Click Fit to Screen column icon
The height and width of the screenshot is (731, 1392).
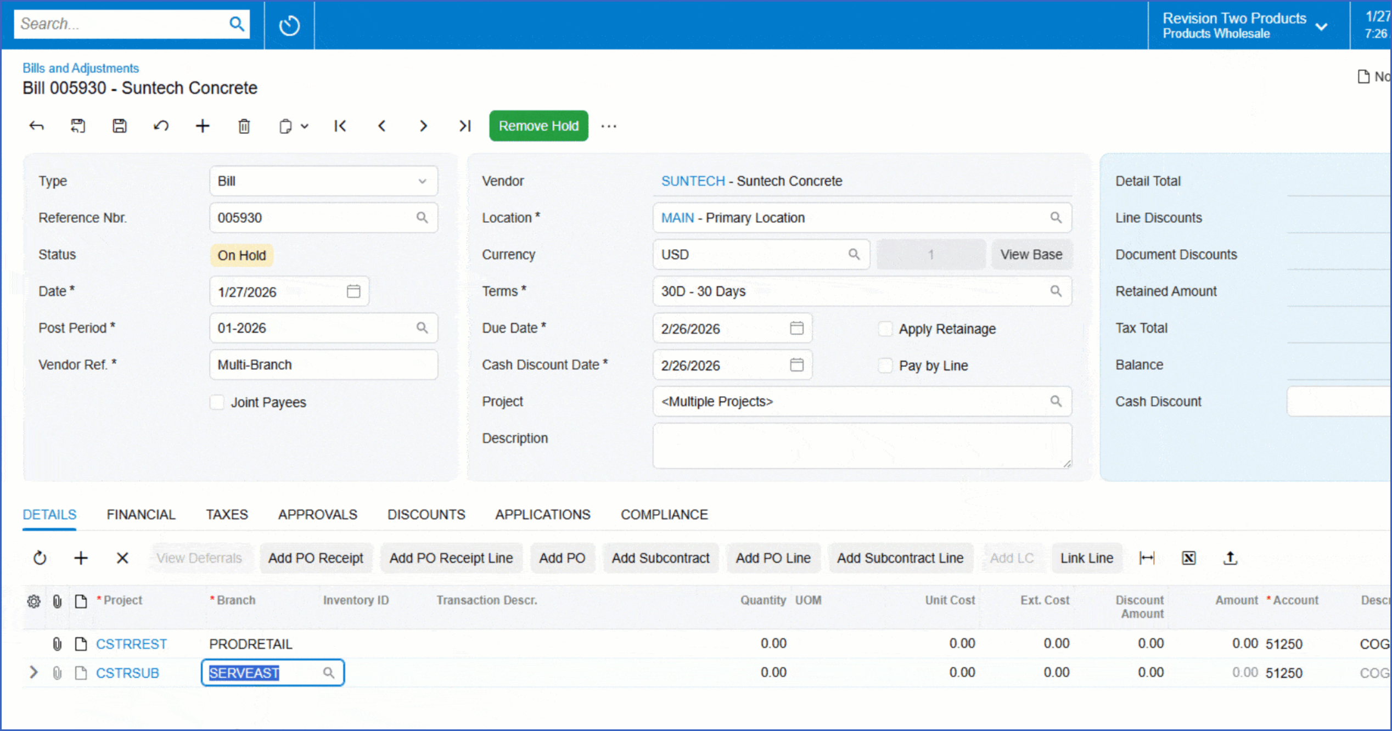click(1147, 558)
